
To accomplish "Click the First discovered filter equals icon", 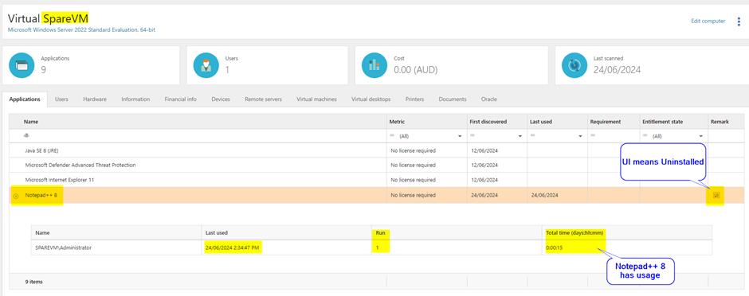I will (472, 136).
